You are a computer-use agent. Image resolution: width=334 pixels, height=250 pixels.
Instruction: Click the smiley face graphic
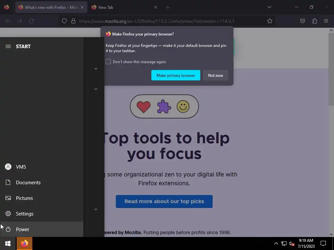(183, 106)
